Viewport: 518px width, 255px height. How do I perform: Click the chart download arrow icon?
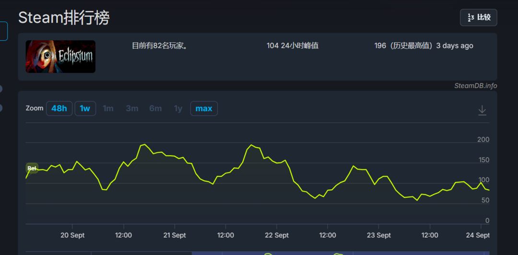pyautogui.click(x=482, y=111)
